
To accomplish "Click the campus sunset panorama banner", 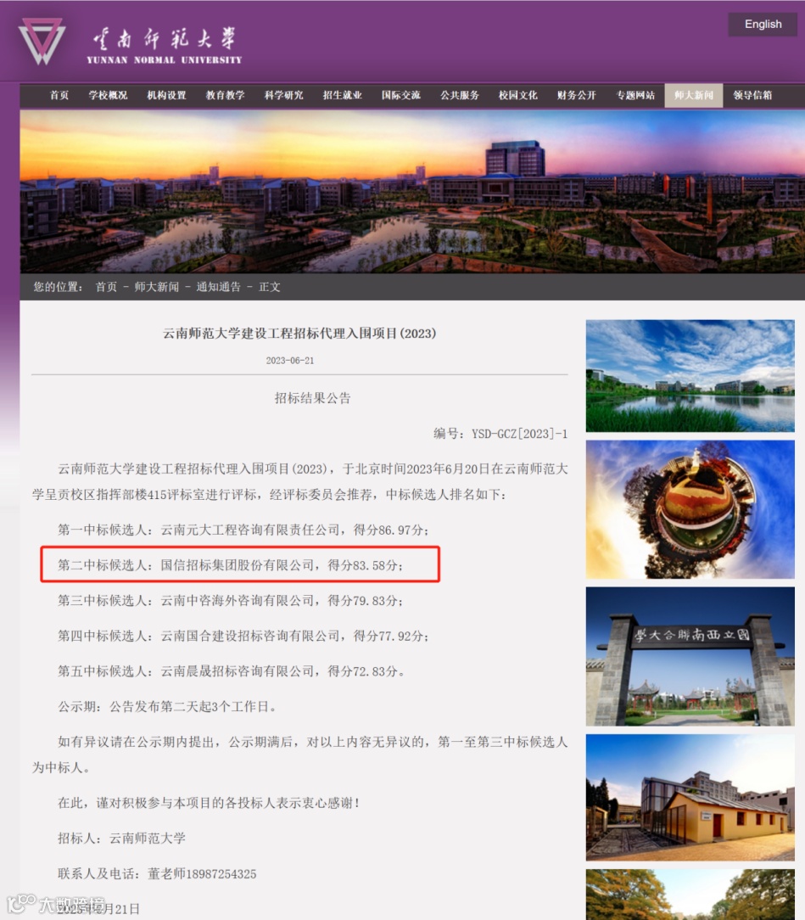I will click(412, 191).
